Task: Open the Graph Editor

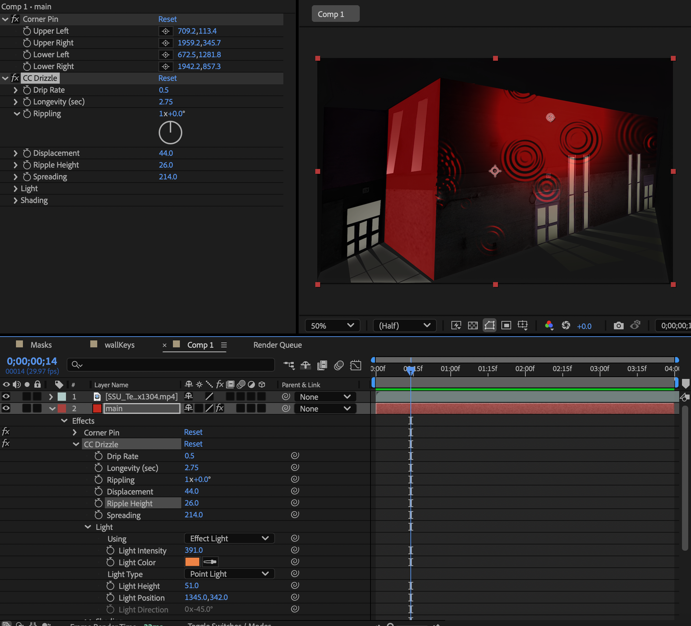Action: click(x=356, y=365)
